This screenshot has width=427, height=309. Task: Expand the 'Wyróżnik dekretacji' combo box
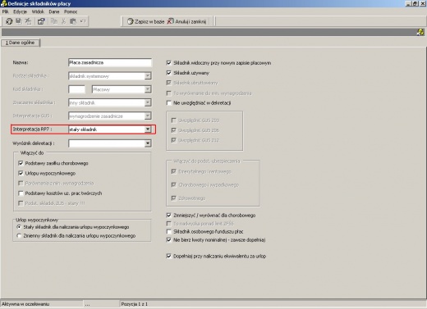tap(148, 143)
